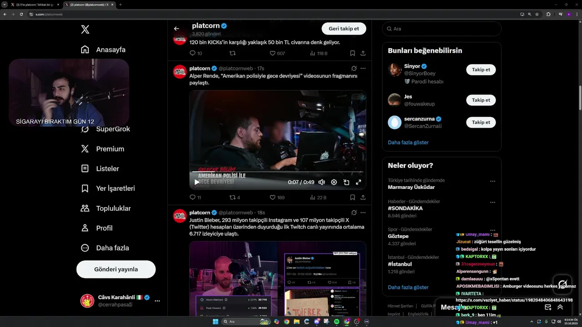Bookmark the Alper Rende post

point(352,198)
